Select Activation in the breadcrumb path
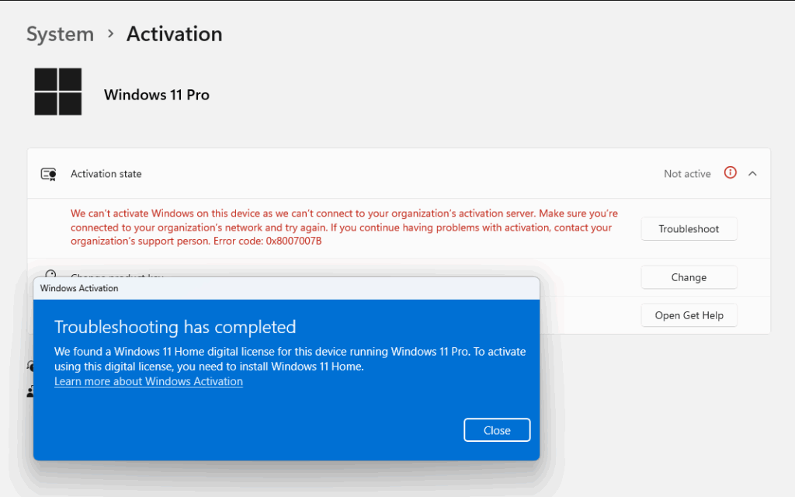 (x=173, y=33)
